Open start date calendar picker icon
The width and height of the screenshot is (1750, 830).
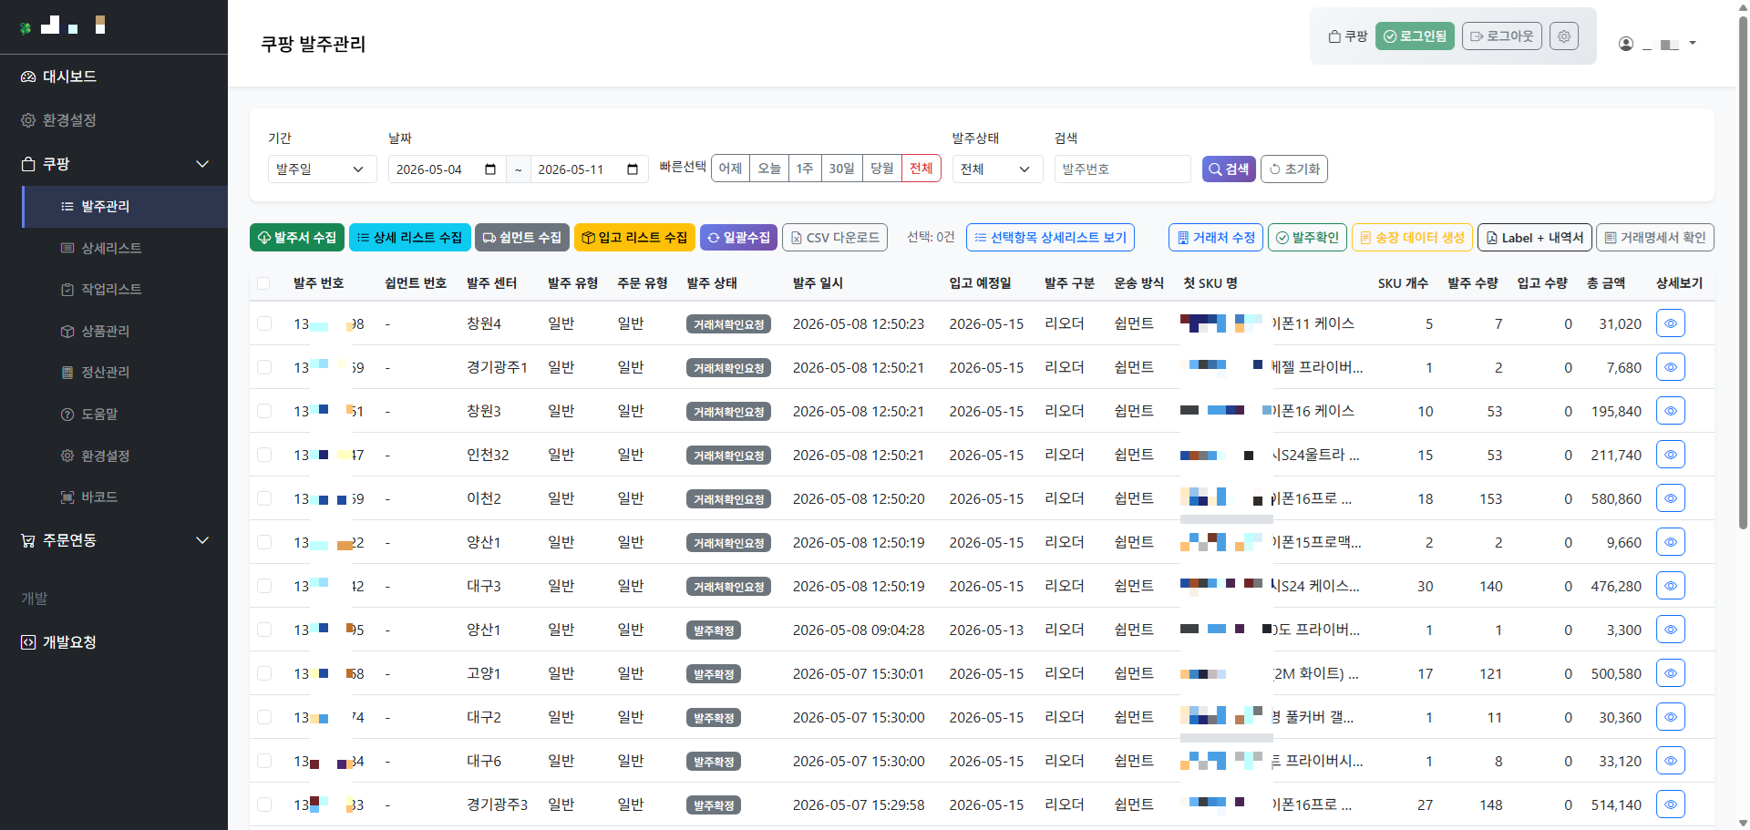[490, 169]
